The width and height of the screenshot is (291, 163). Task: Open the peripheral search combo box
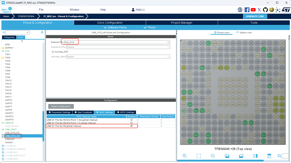[x=17, y=33]
